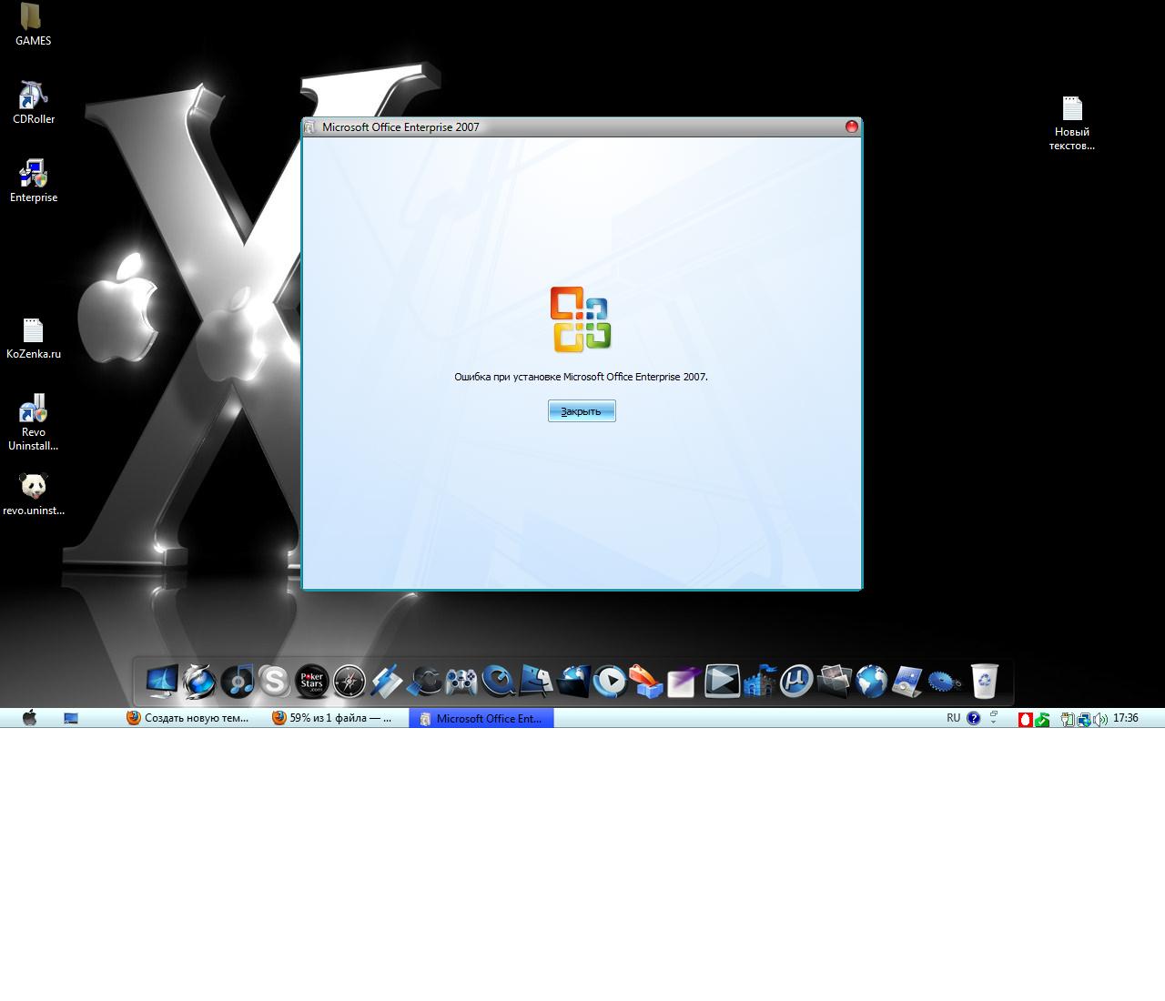Viewport: 1165px width, 1001px height.
Task: Open Skype from the dock
Action: (x=274, y=681)
